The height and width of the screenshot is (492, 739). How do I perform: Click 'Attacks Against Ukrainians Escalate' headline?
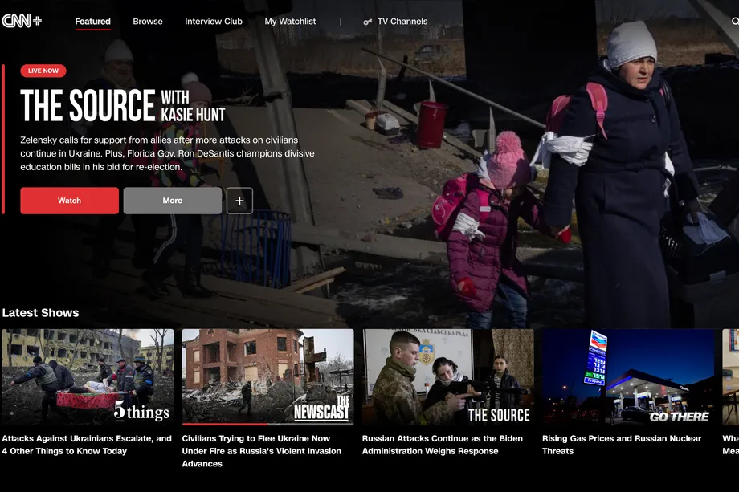[x=87, y=445]
